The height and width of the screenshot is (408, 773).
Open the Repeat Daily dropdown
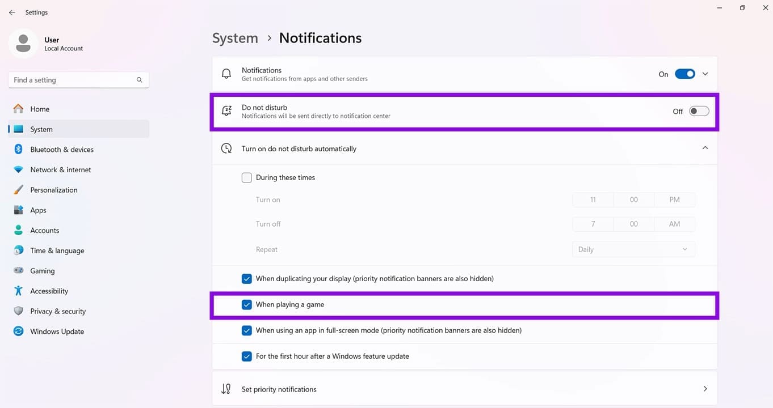pyautogui.click(x=633, y=249)
